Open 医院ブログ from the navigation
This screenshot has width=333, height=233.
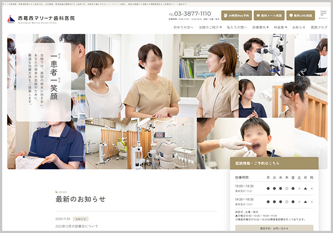click(319, 27)
